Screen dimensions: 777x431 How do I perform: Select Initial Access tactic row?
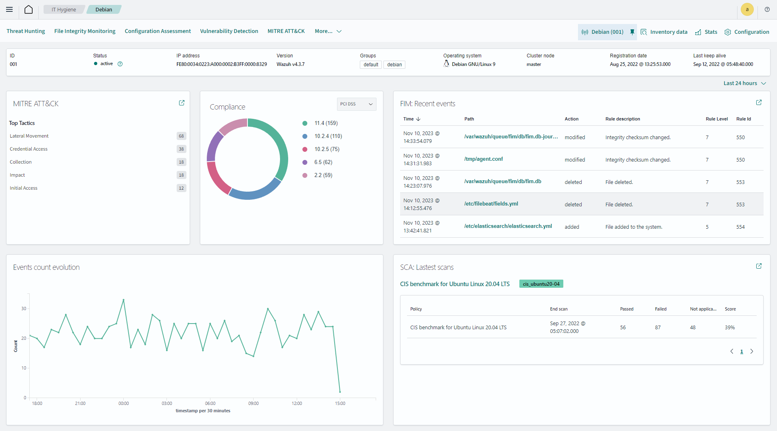pyautogui.click(x=98, y=188)
